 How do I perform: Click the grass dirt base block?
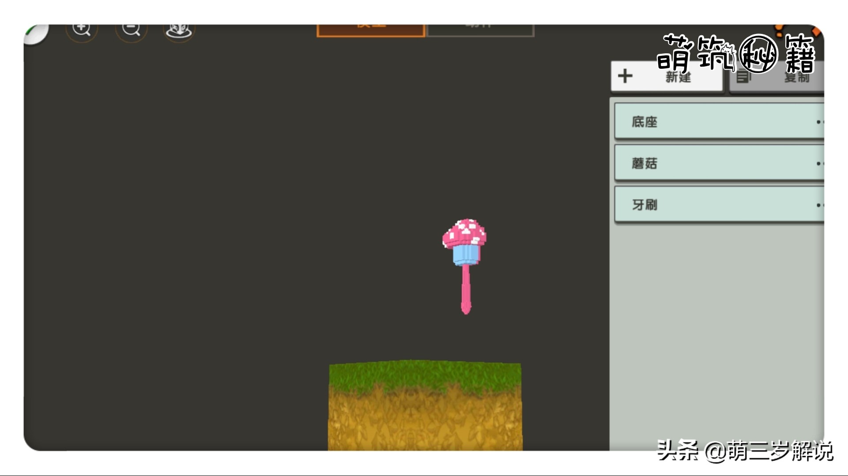pyautogui.click(x=425, y=405)
